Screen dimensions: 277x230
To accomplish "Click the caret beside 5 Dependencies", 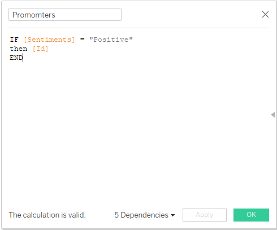I will (172, 215).
